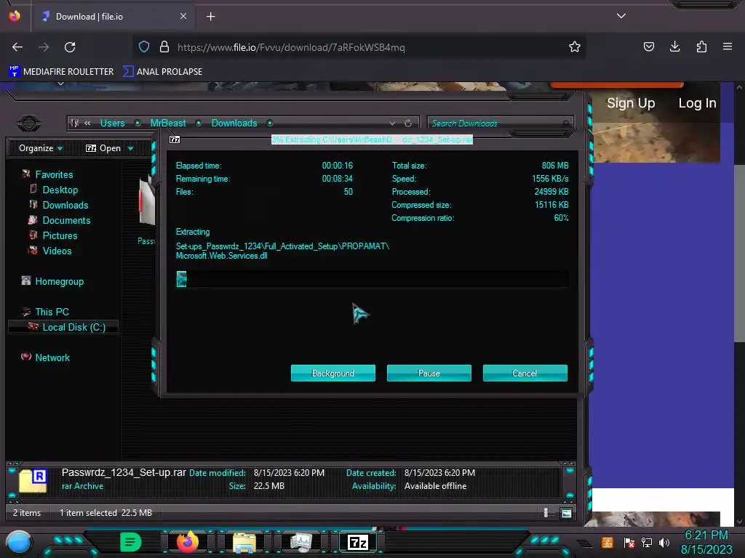This screenshot has height=558, width=745.
Task: Select the Download | file.io tab
Action: (114, 17)
